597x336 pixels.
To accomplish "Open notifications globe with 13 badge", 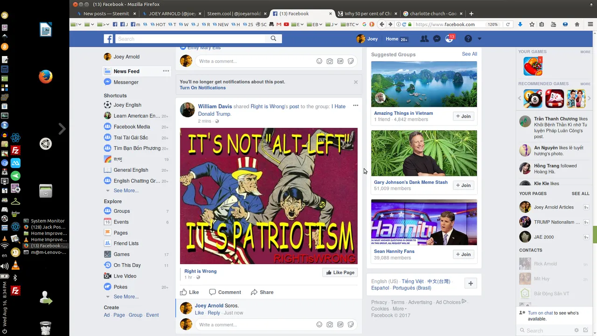I will (x=449, y=39).
